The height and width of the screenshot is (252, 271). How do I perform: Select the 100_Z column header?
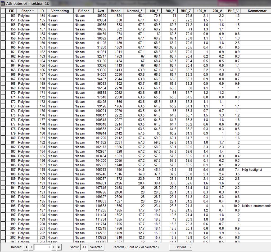(x=154, y=11)
